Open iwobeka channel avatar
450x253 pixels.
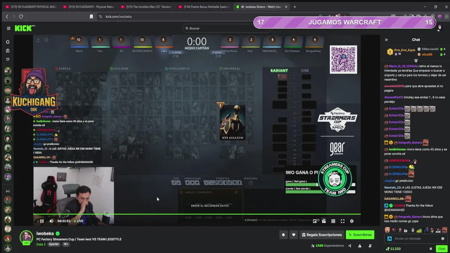coord(26,237)
